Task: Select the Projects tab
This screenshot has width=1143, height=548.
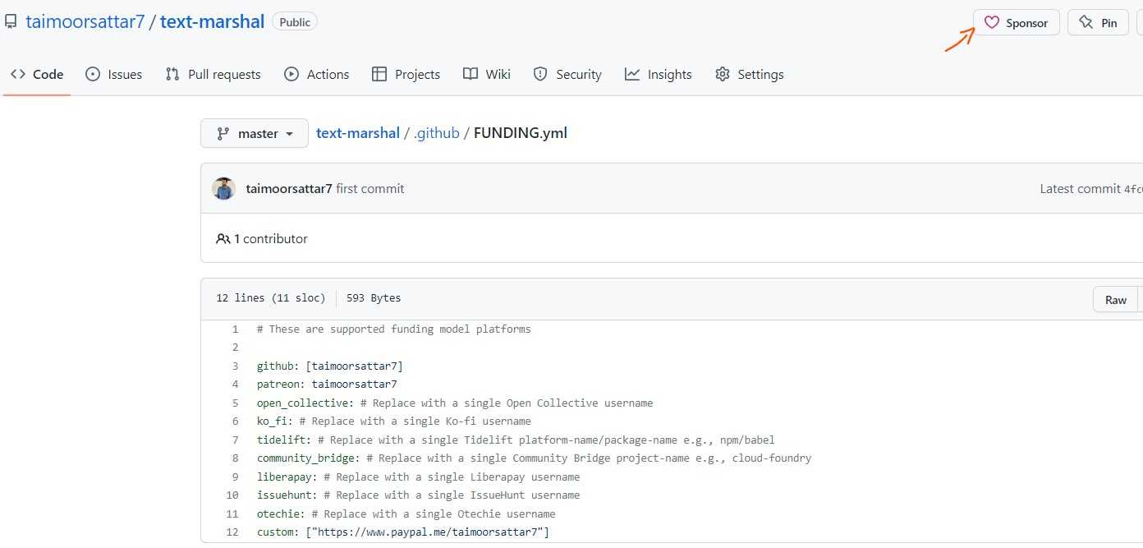Action: (x=406, y=75)
